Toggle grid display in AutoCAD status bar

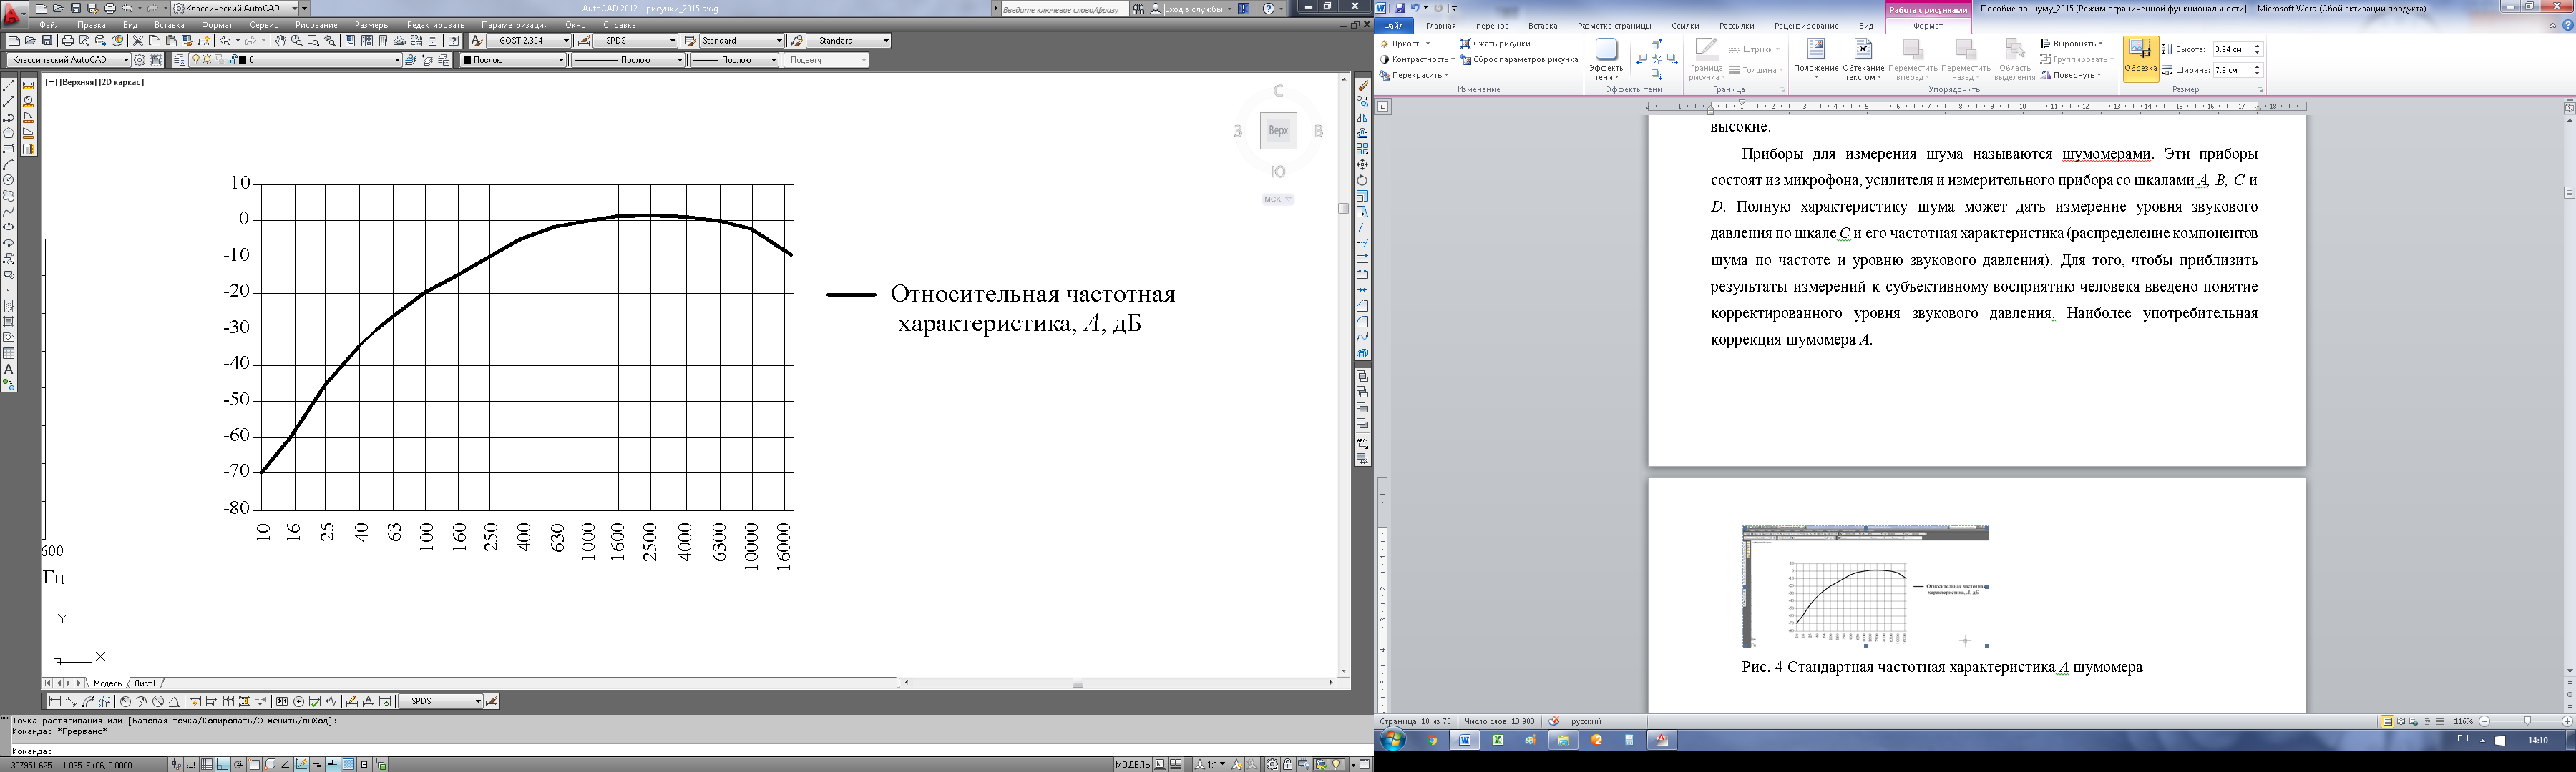[207, 765]
